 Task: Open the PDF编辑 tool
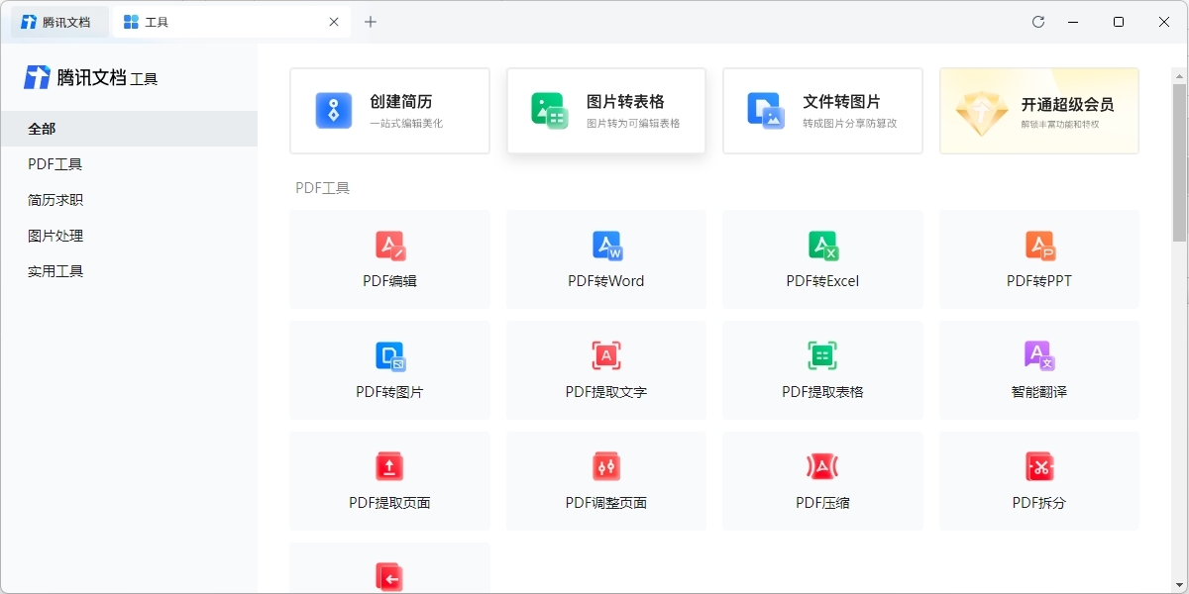click(389, 259)
